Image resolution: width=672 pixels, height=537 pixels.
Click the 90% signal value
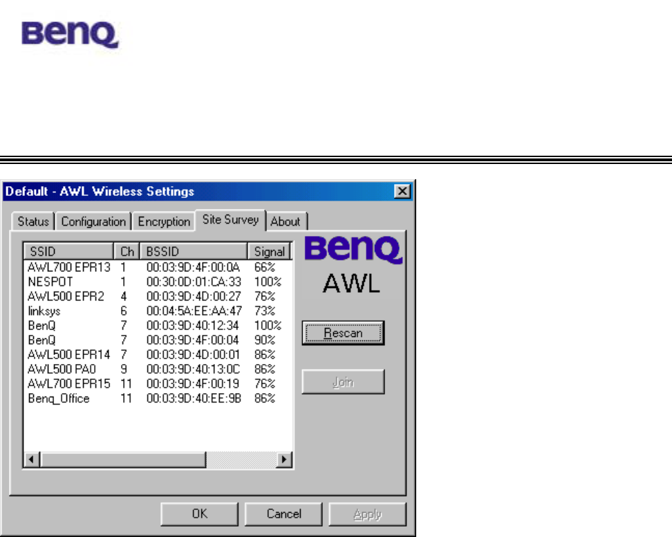pos(264,340)
